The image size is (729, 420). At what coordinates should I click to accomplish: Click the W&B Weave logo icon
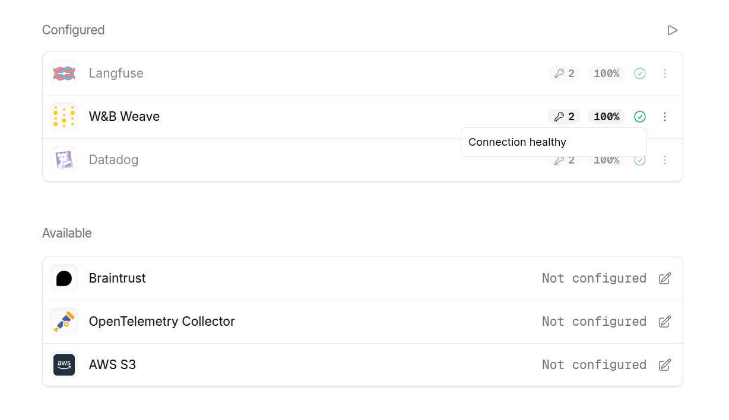pyautogui.click(x=64, y=117)
